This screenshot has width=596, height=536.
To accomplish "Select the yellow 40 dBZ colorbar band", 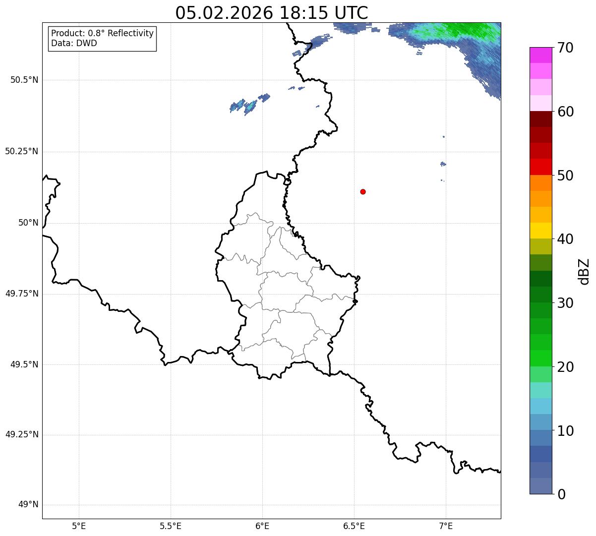I will click(x=540, y=231).
